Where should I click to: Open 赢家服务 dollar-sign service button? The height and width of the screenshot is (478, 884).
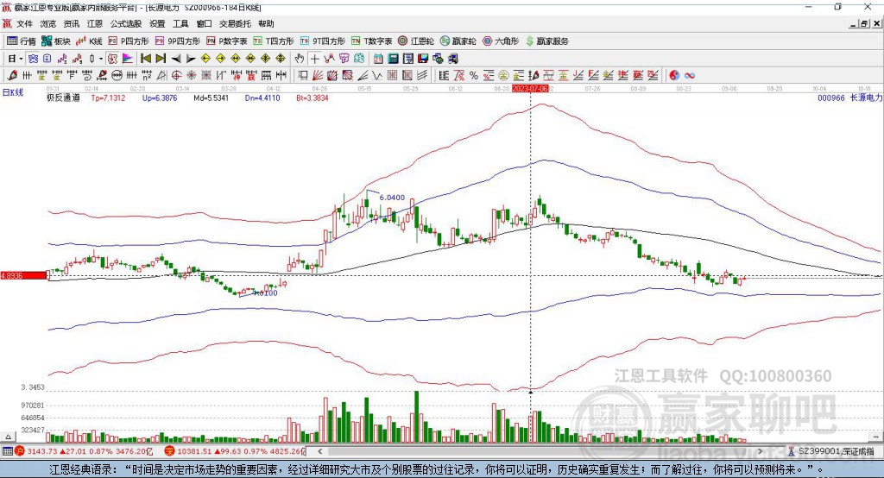546,41
